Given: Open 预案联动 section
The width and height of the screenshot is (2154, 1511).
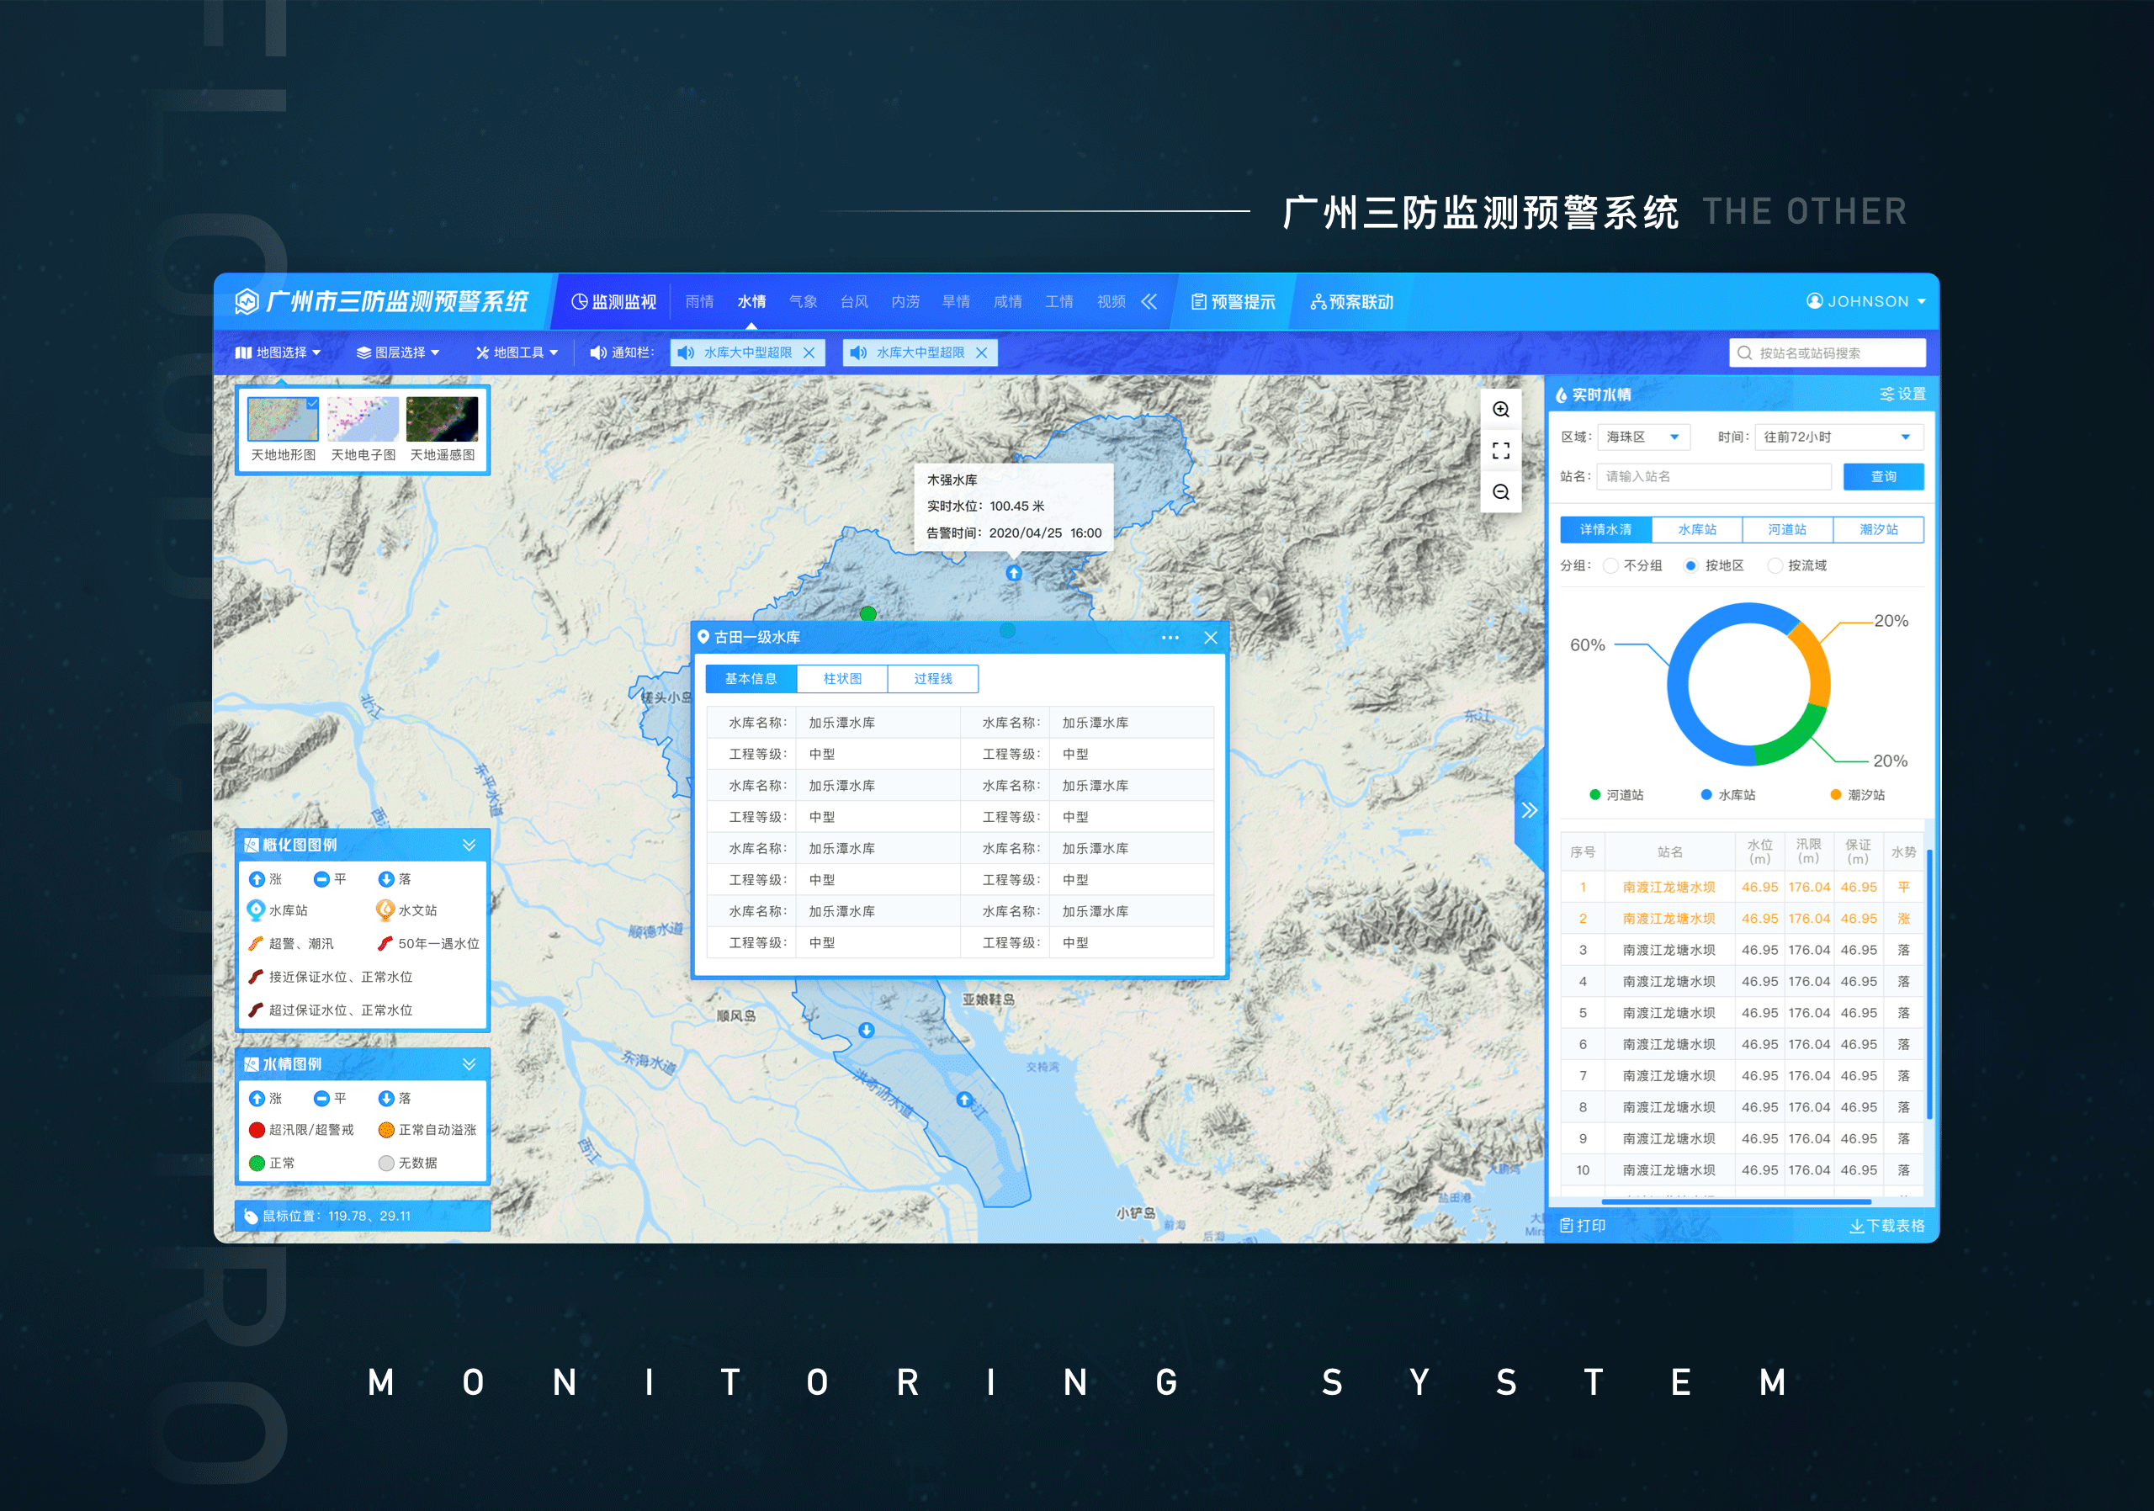Looking at the screenshot, I should (x=1351, y=302).
